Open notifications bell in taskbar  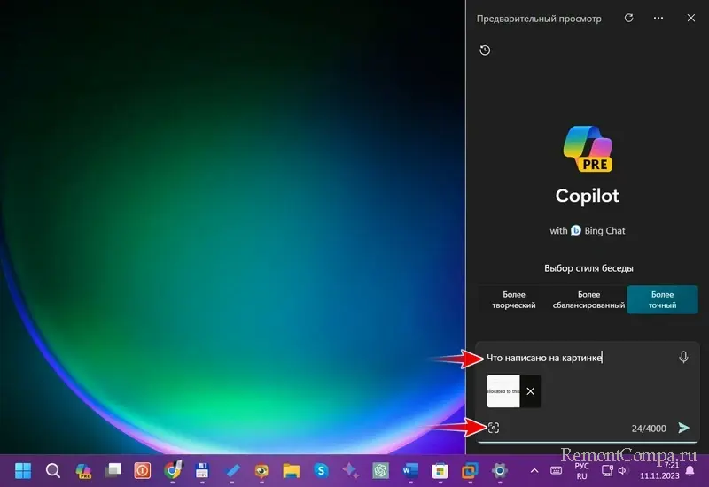coord(690,470)
